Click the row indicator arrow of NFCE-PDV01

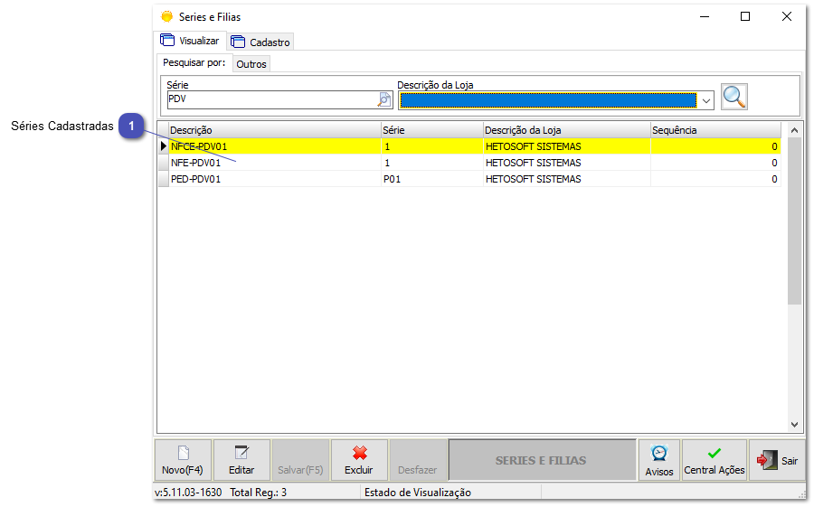pyautogui.click(x=164, y=146)
